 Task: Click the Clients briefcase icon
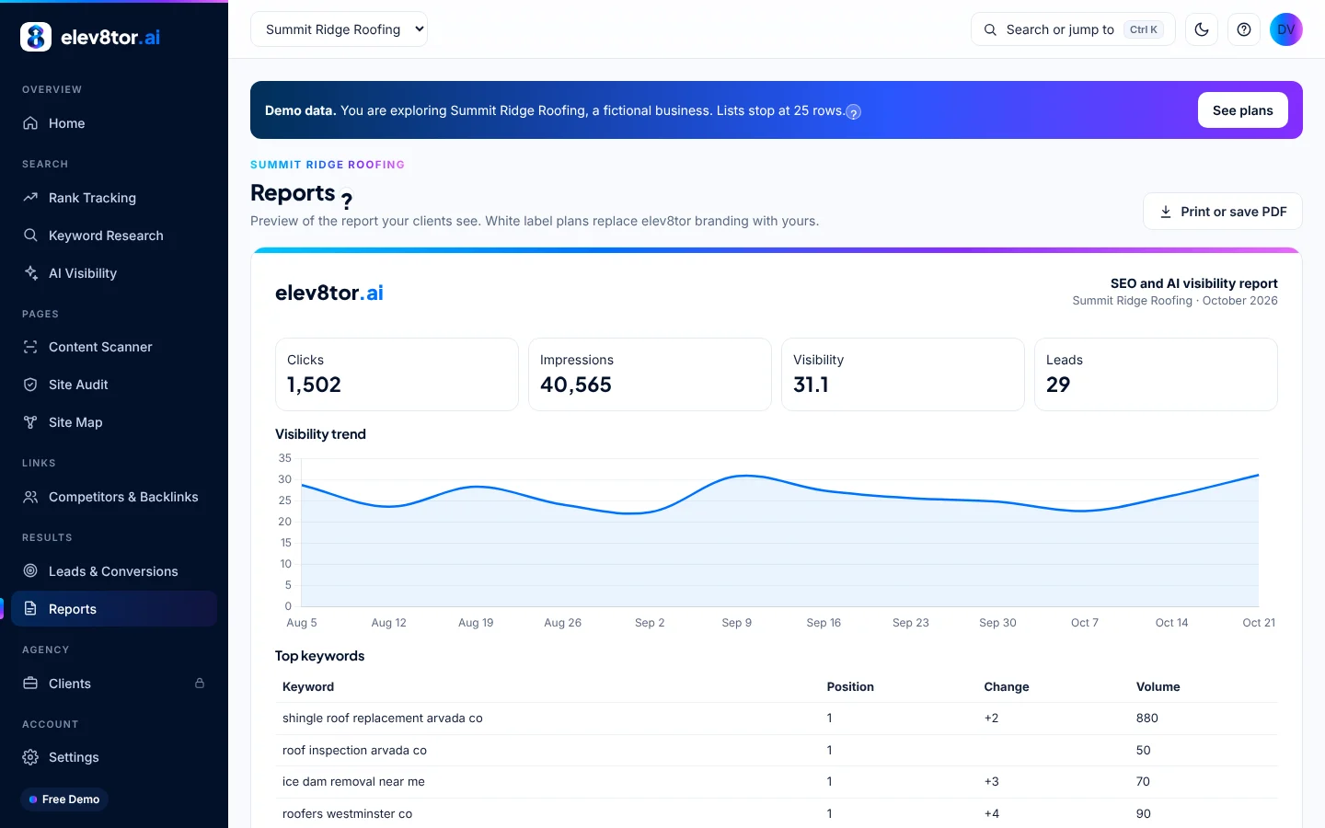tap(30, 684)
